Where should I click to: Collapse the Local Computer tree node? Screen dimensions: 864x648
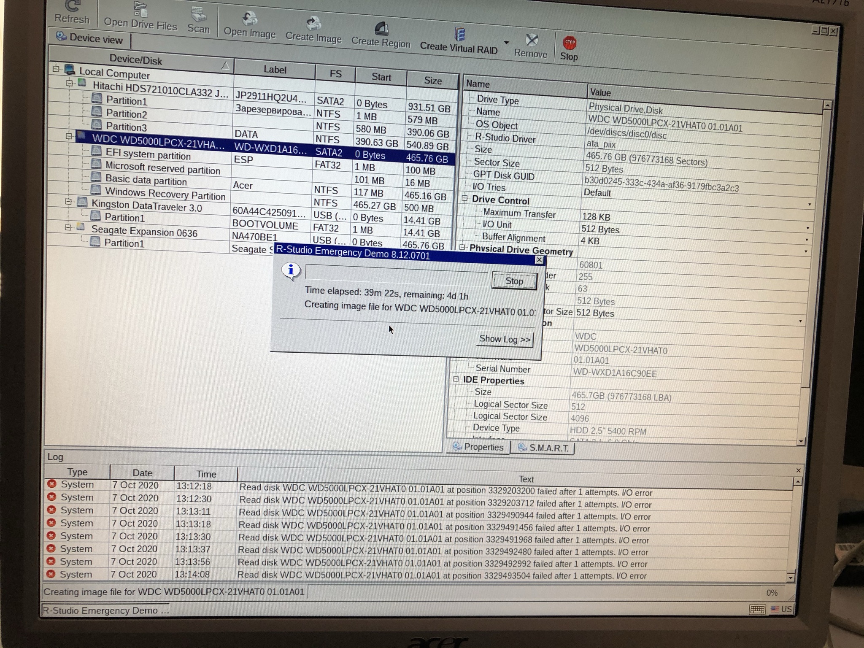click(x=56, y=68)
